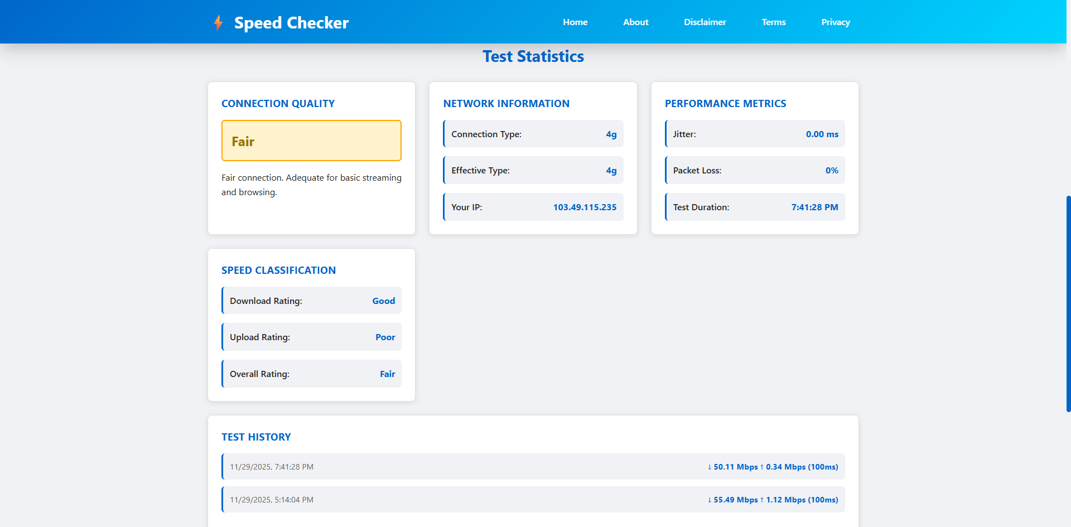Click the Jitter performance metric row

[x=754, y=134]
